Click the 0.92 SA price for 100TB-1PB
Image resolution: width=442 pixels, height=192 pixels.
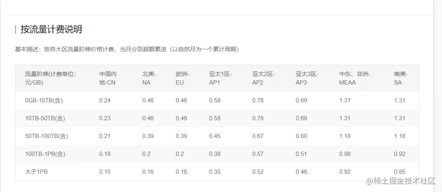[x=400, y=154]
